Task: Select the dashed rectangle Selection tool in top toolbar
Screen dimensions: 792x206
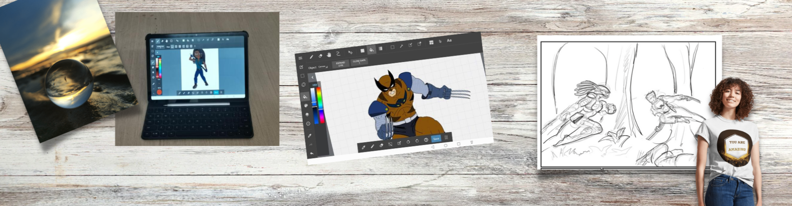Action: click(392, 47)
